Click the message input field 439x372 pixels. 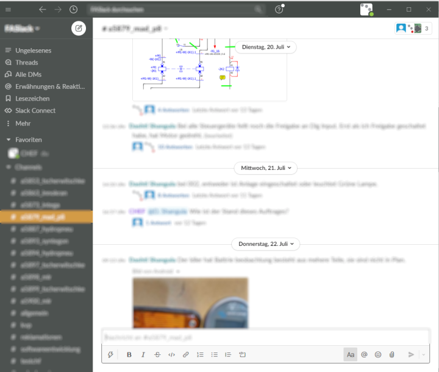click(265, 337)
